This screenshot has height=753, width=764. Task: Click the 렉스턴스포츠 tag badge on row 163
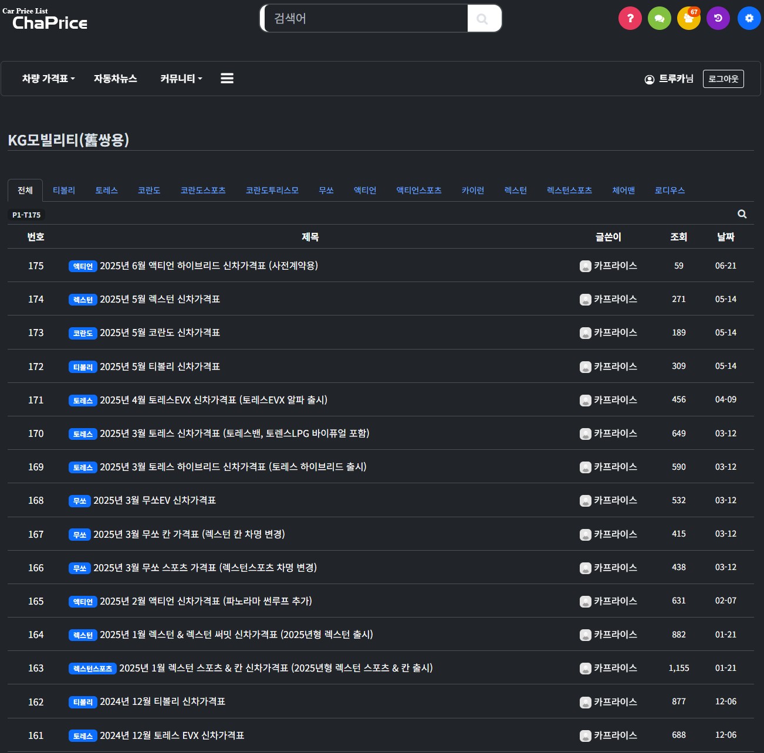(x=93, y=669)
